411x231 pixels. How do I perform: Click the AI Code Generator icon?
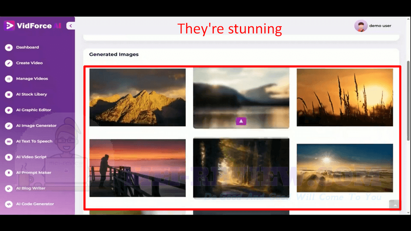9,204
